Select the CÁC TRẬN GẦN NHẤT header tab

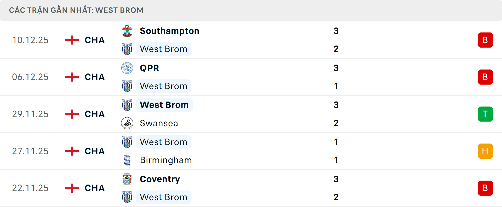(76, 10)
